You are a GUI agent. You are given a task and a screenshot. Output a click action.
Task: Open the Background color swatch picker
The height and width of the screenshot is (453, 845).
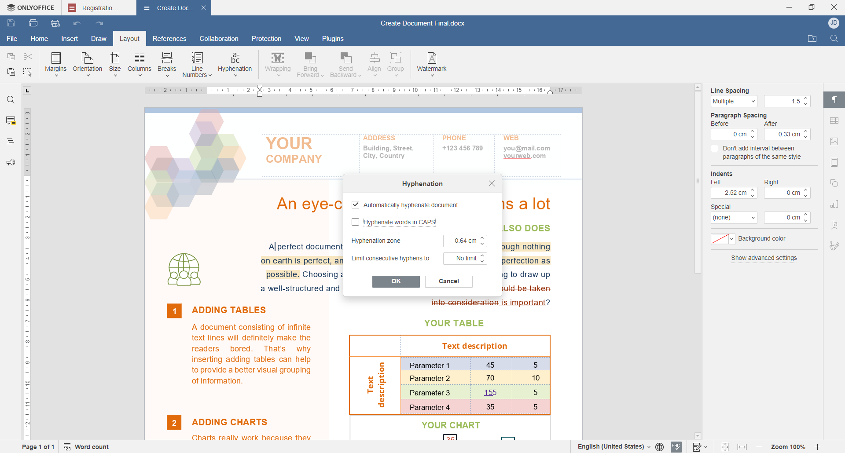click(723, 239)
